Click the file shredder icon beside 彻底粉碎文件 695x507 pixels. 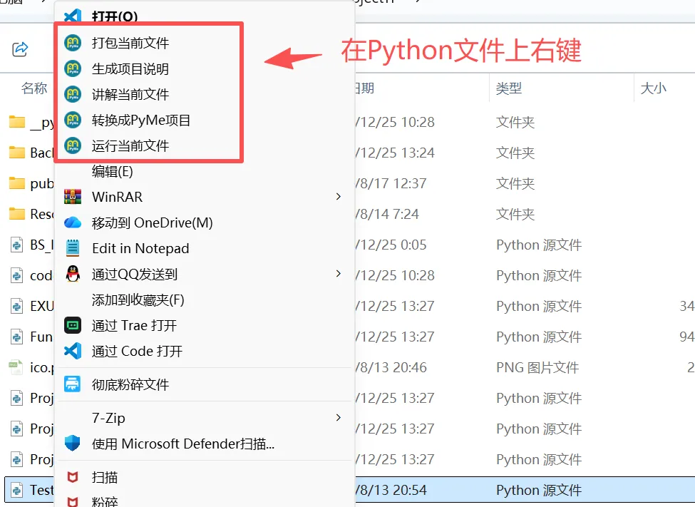pos(73,384)
